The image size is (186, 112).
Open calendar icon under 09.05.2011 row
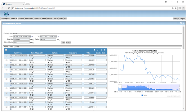(11, 81)
